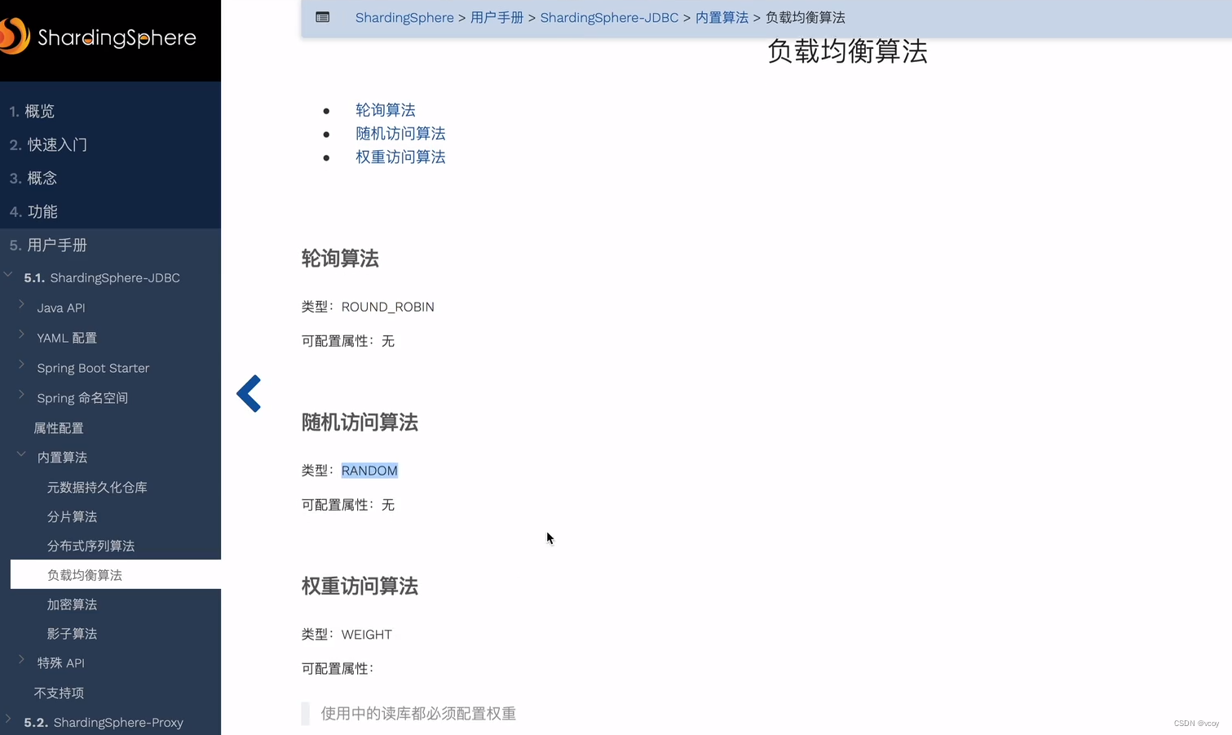
Task: Click the ShardingSphere logo
Action: tap(98, 37)
